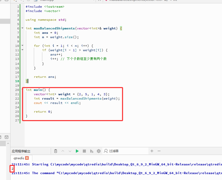This screenshot has height=180, width=222.
Task: Click the 'return 0;' line
Action: 43,112
